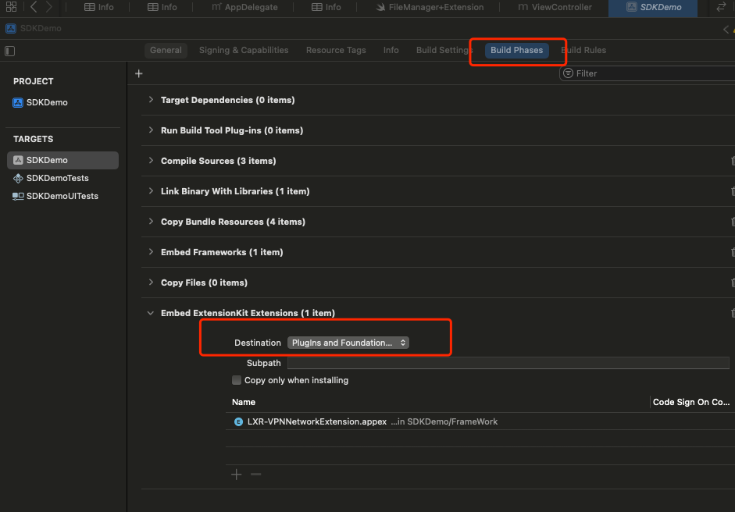
Task: Expand Embed Frameworks phase
Action: (x=151, y=252)
